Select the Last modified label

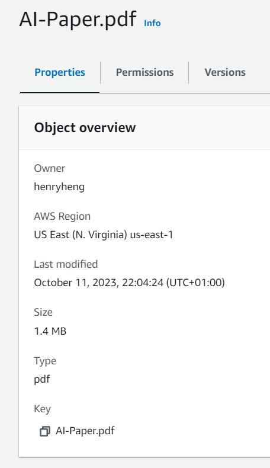click(66, 264)
